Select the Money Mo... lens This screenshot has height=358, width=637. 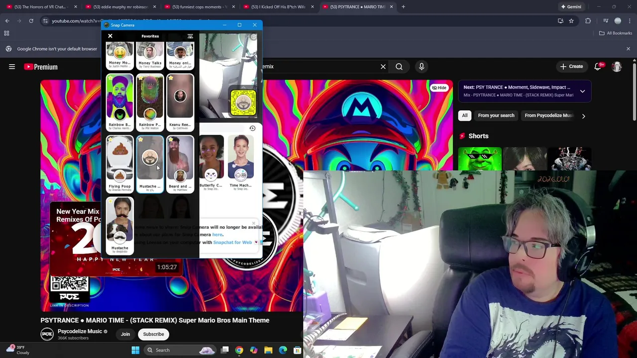point(119,55)
